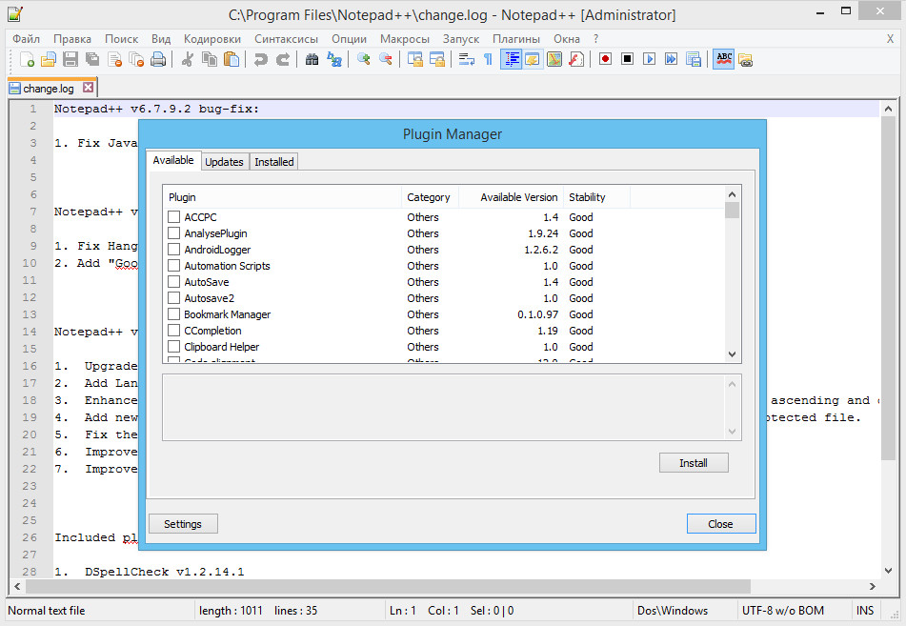The width and height of the screenshot is (906, 626).
Task: Check the Bookmark Manager checkbox
Action: pos(173,313)
